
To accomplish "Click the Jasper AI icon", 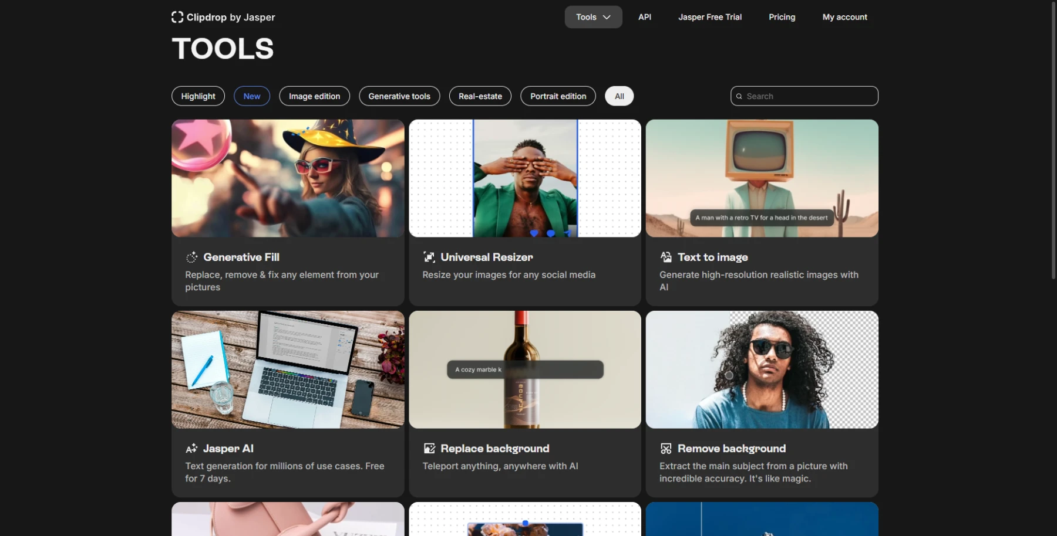I will 191,449.
